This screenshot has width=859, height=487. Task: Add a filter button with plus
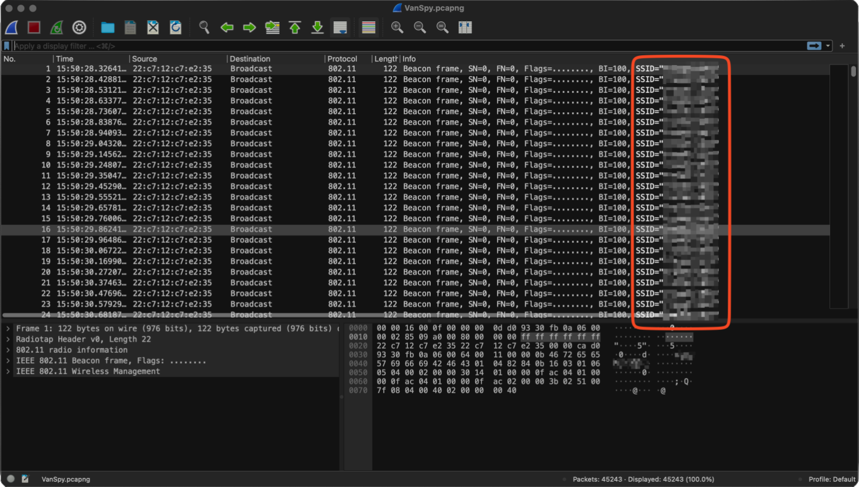tap(842, 45)
